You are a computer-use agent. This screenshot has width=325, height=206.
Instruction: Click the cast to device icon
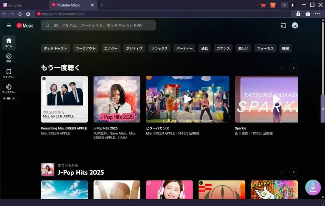coord(283,26)
